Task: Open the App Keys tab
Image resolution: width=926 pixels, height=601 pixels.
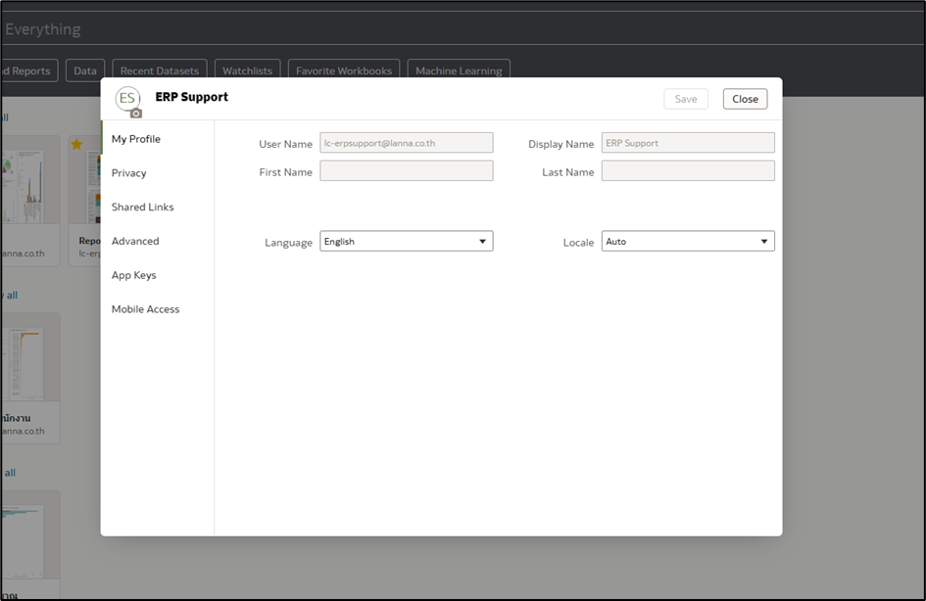Action: point(133,275)
